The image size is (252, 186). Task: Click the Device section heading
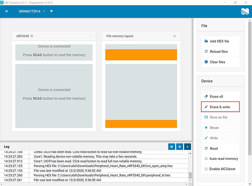[x=207, y=81]
